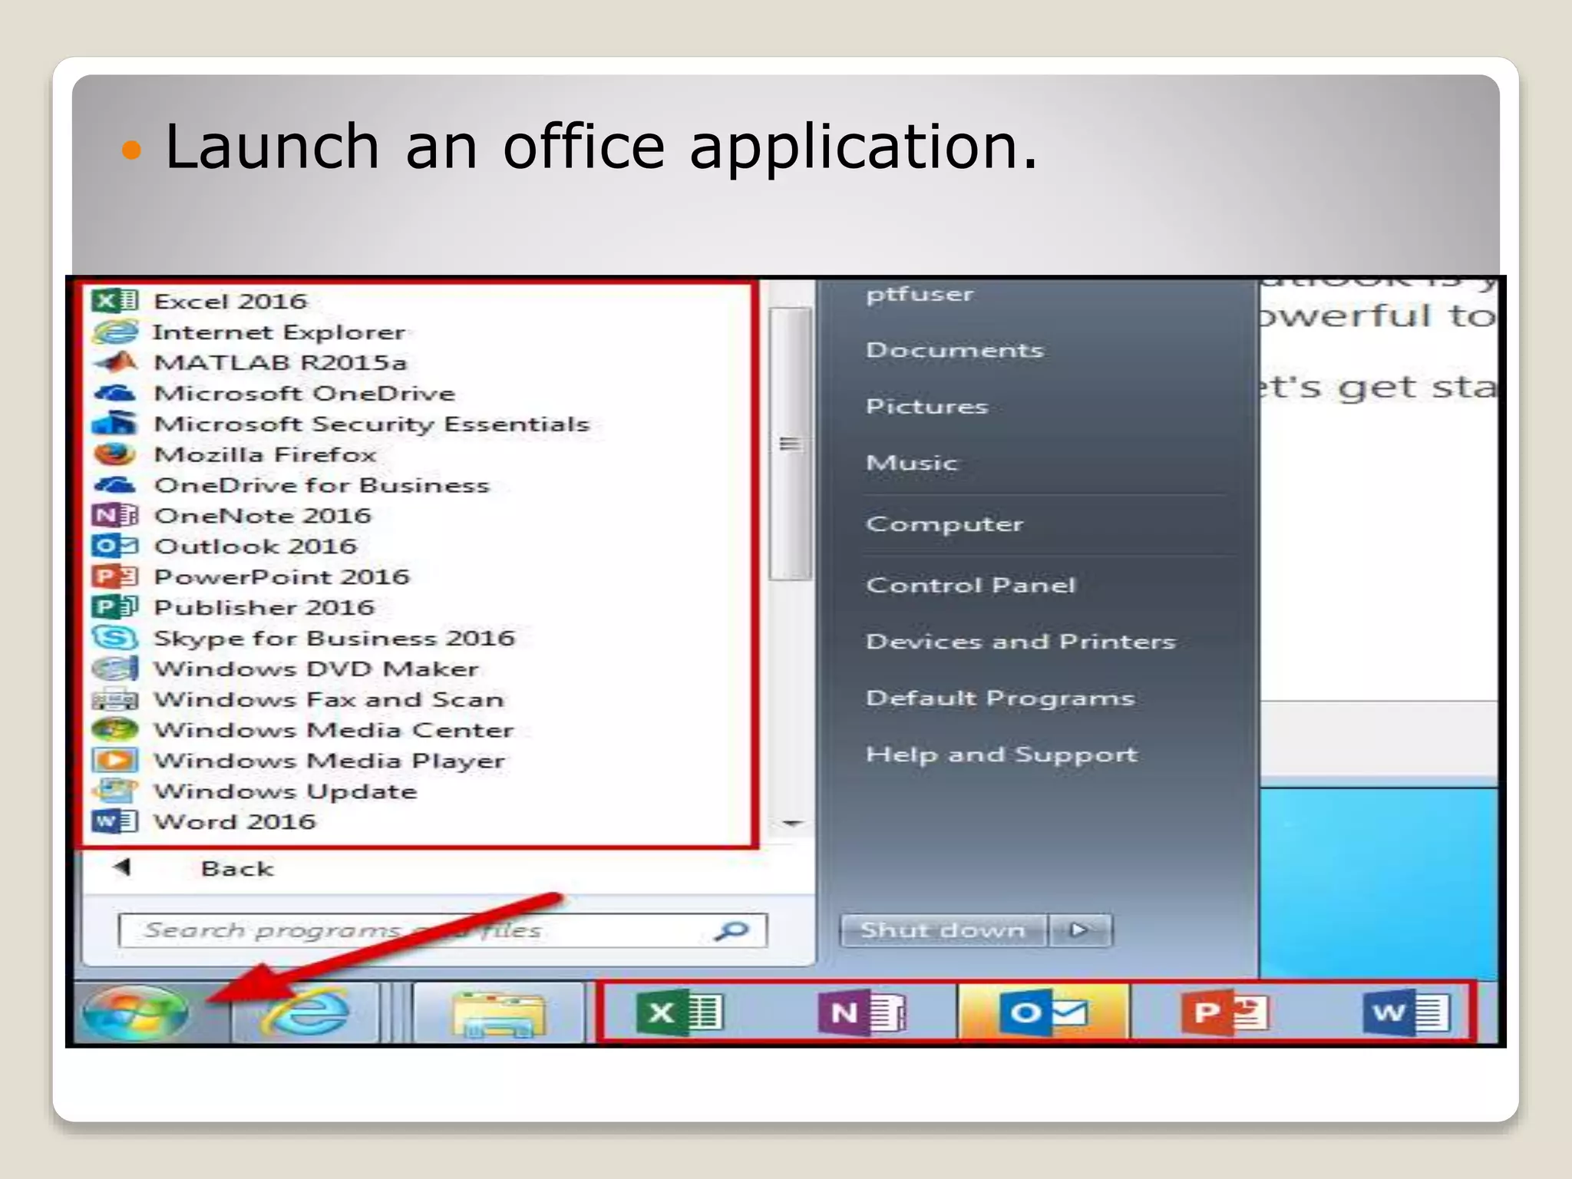The image size is (1572, 1179).
Task: Select the 'Internet Explorer' text label
Action: click(x=279, y=332)
